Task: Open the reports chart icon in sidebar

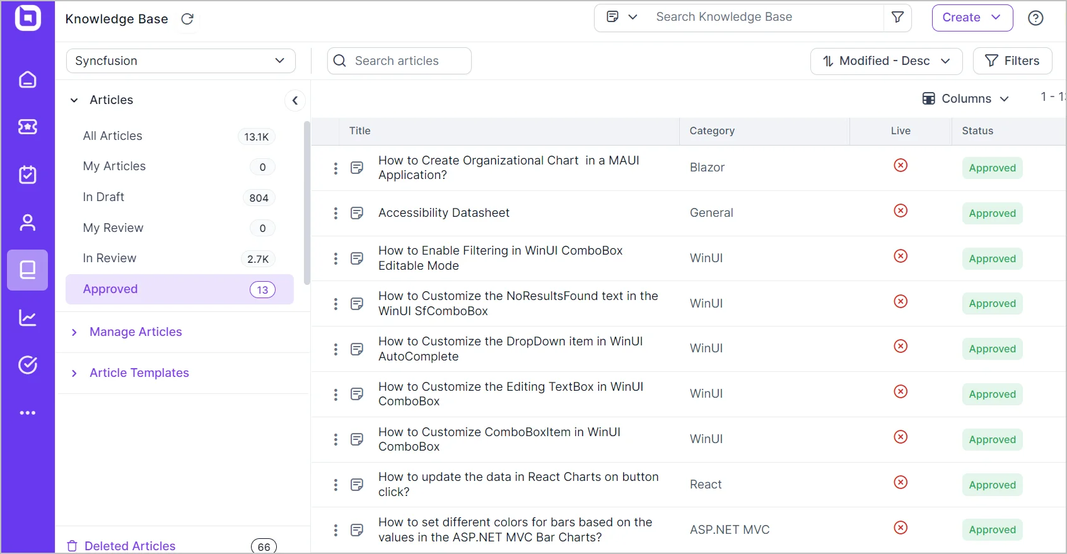Action: click(28, 318)
